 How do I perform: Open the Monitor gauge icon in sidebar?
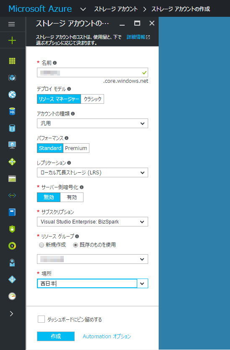point(12,296)
